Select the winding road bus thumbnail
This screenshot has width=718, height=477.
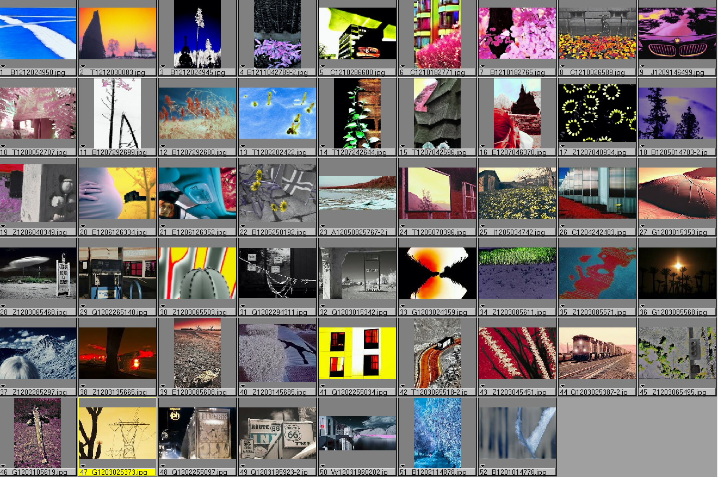[x=437, y=352]
